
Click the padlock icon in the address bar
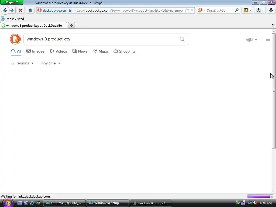pos(70,10)
